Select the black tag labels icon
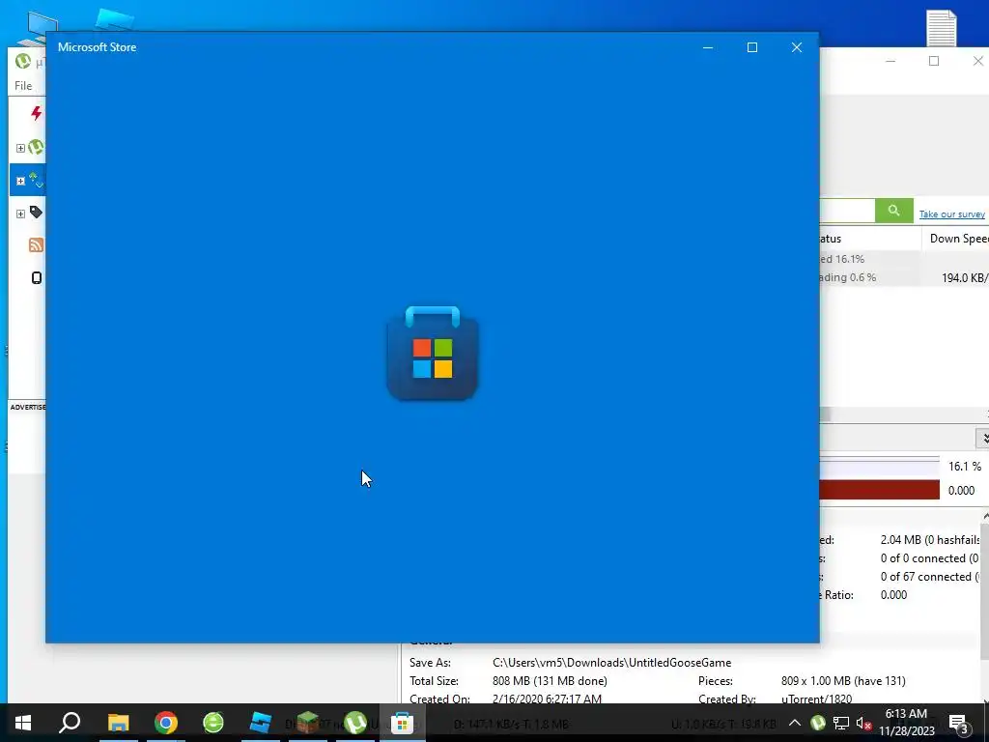Viewport: 989px width, 742px height. click(36, 213)
